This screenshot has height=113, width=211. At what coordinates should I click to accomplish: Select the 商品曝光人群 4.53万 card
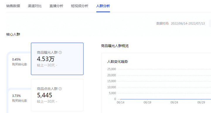(57, 59)
